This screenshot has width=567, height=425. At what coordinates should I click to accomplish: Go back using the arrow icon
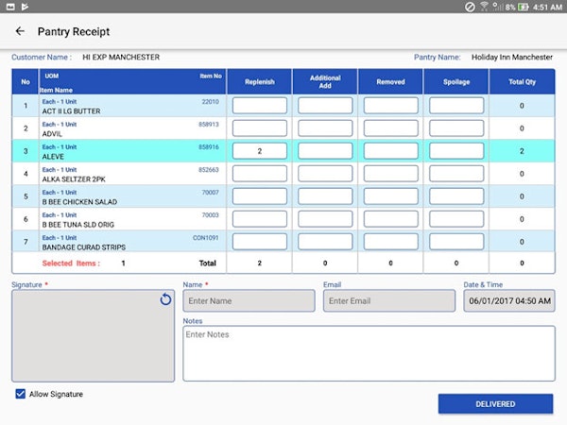pyautogui.click(x=20, y=31)
